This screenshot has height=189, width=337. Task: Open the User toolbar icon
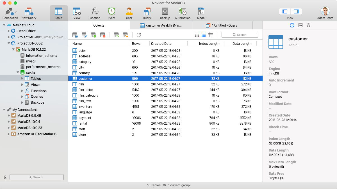click(x=129, y=11)
